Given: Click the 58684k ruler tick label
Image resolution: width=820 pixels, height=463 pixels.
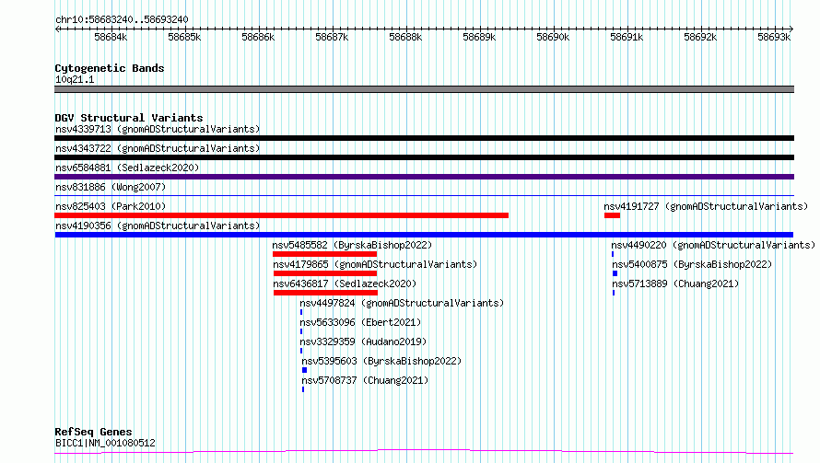Looking at the screenshot, I should point(111,37).
